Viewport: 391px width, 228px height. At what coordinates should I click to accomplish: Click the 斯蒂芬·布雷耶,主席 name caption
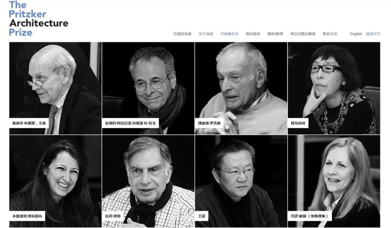pyautogui.click(x=29, y=123)
